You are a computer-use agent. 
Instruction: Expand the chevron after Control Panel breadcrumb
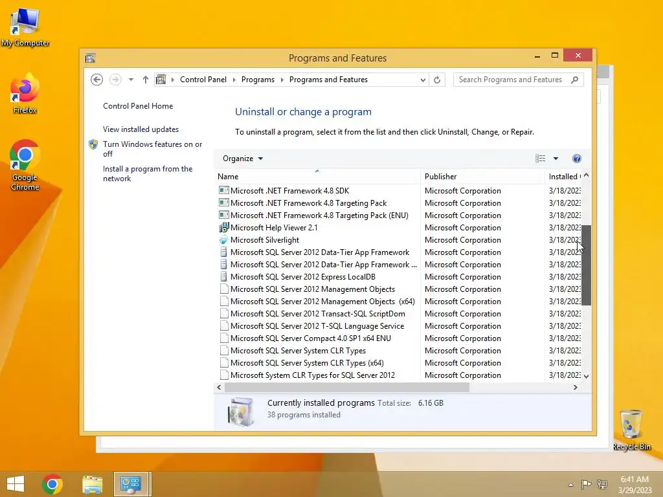[x=234, y=80]
